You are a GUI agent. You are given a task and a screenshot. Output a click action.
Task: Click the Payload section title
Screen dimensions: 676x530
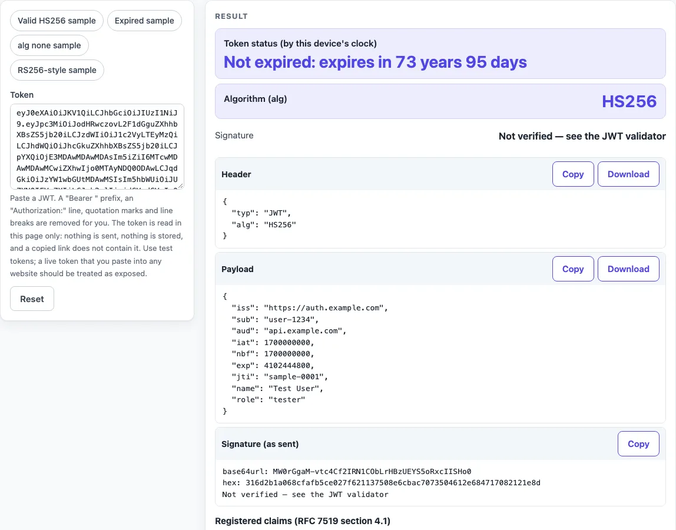(237, 269)
